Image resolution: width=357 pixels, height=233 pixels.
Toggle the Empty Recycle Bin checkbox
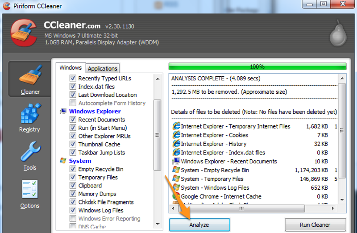point(73,169)
